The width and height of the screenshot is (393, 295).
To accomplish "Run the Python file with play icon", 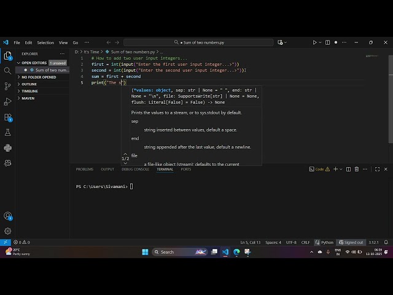I will coord(314,42).
